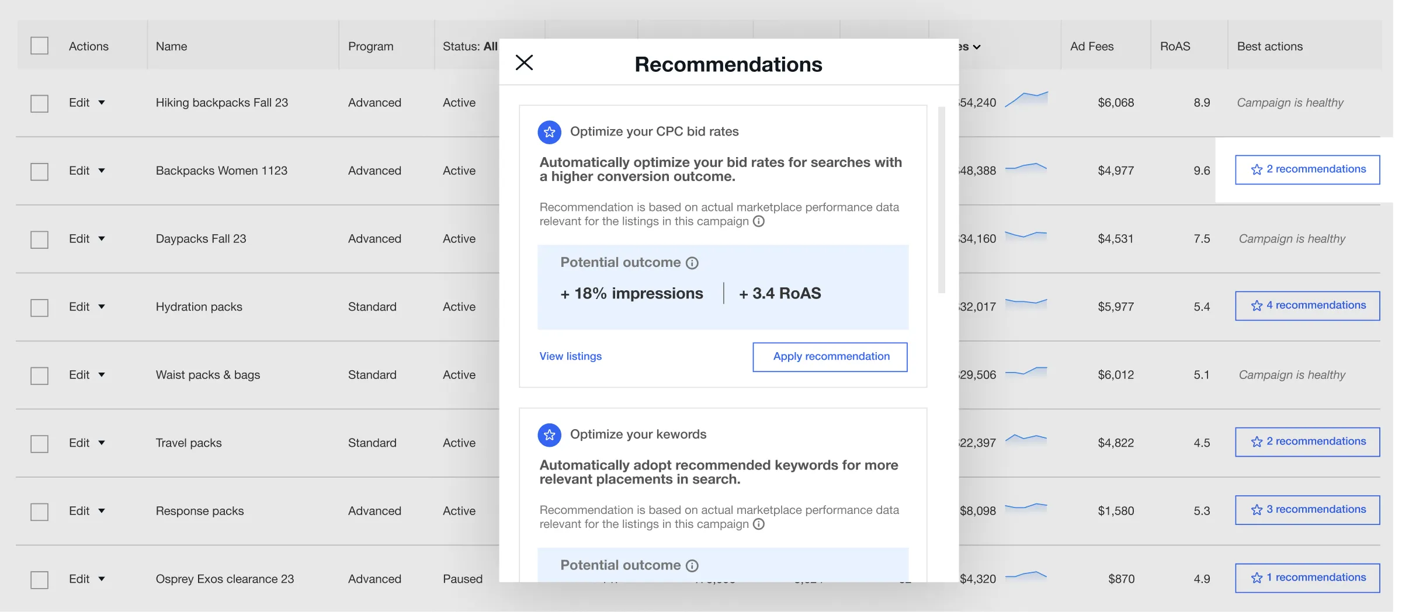Click the Actions column header
Viewport: 1402px width, 612px height.
[x=88, y=46]
